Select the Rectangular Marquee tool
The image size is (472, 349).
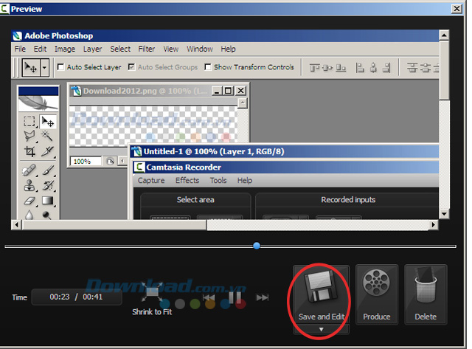pyautogui.click(x=29, y=122)
